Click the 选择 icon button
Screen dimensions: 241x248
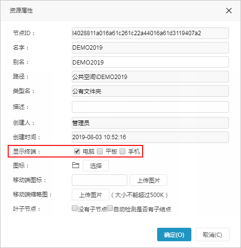(96, 166)
